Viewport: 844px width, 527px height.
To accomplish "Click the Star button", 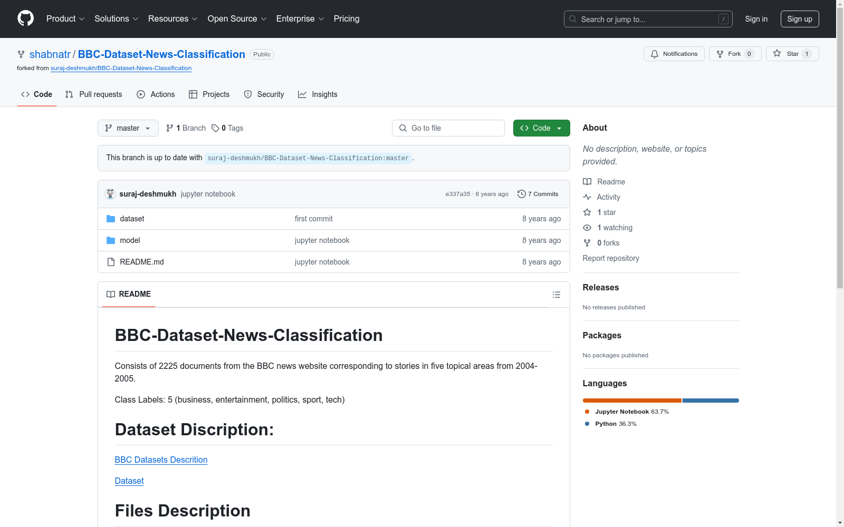I will coord(792,54).
